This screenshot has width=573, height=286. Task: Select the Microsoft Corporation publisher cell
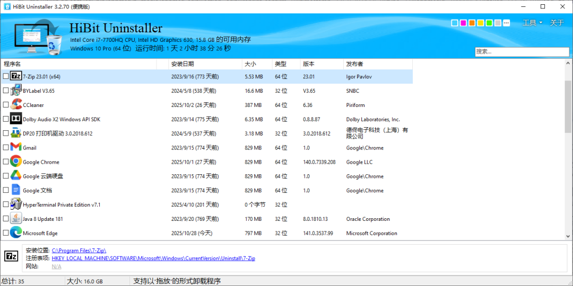(x=371, y=233)
